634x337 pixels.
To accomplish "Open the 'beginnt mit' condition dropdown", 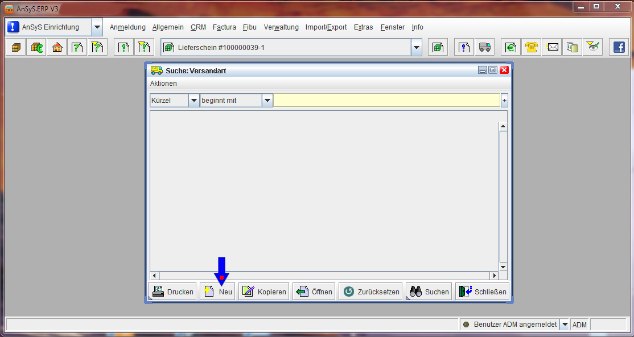I will pyautogui.click(x=267, y=101).
